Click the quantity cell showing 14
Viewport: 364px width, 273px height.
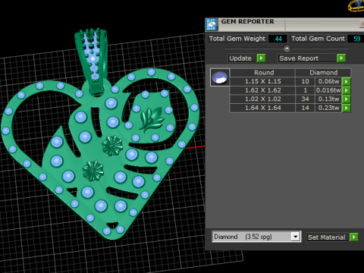305,108
